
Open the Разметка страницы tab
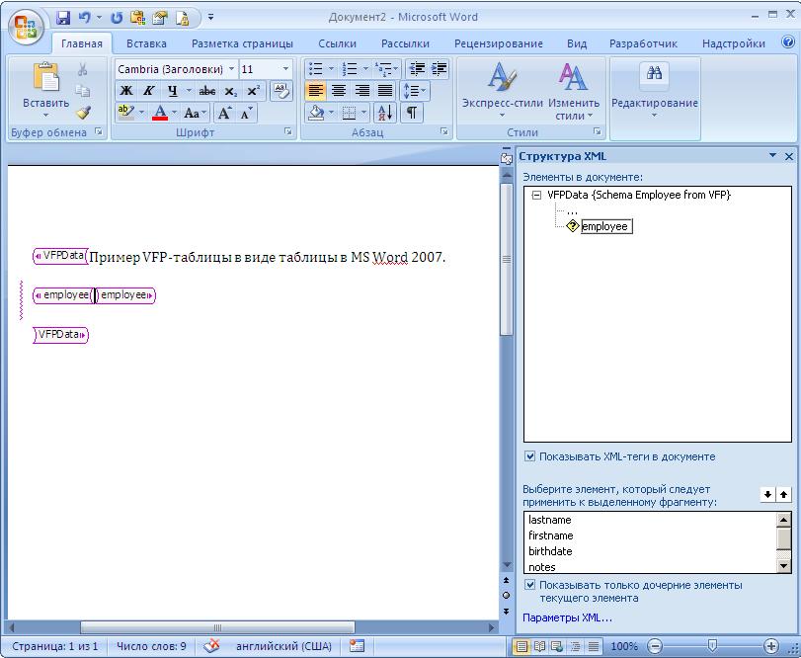[x=242, y=43]
